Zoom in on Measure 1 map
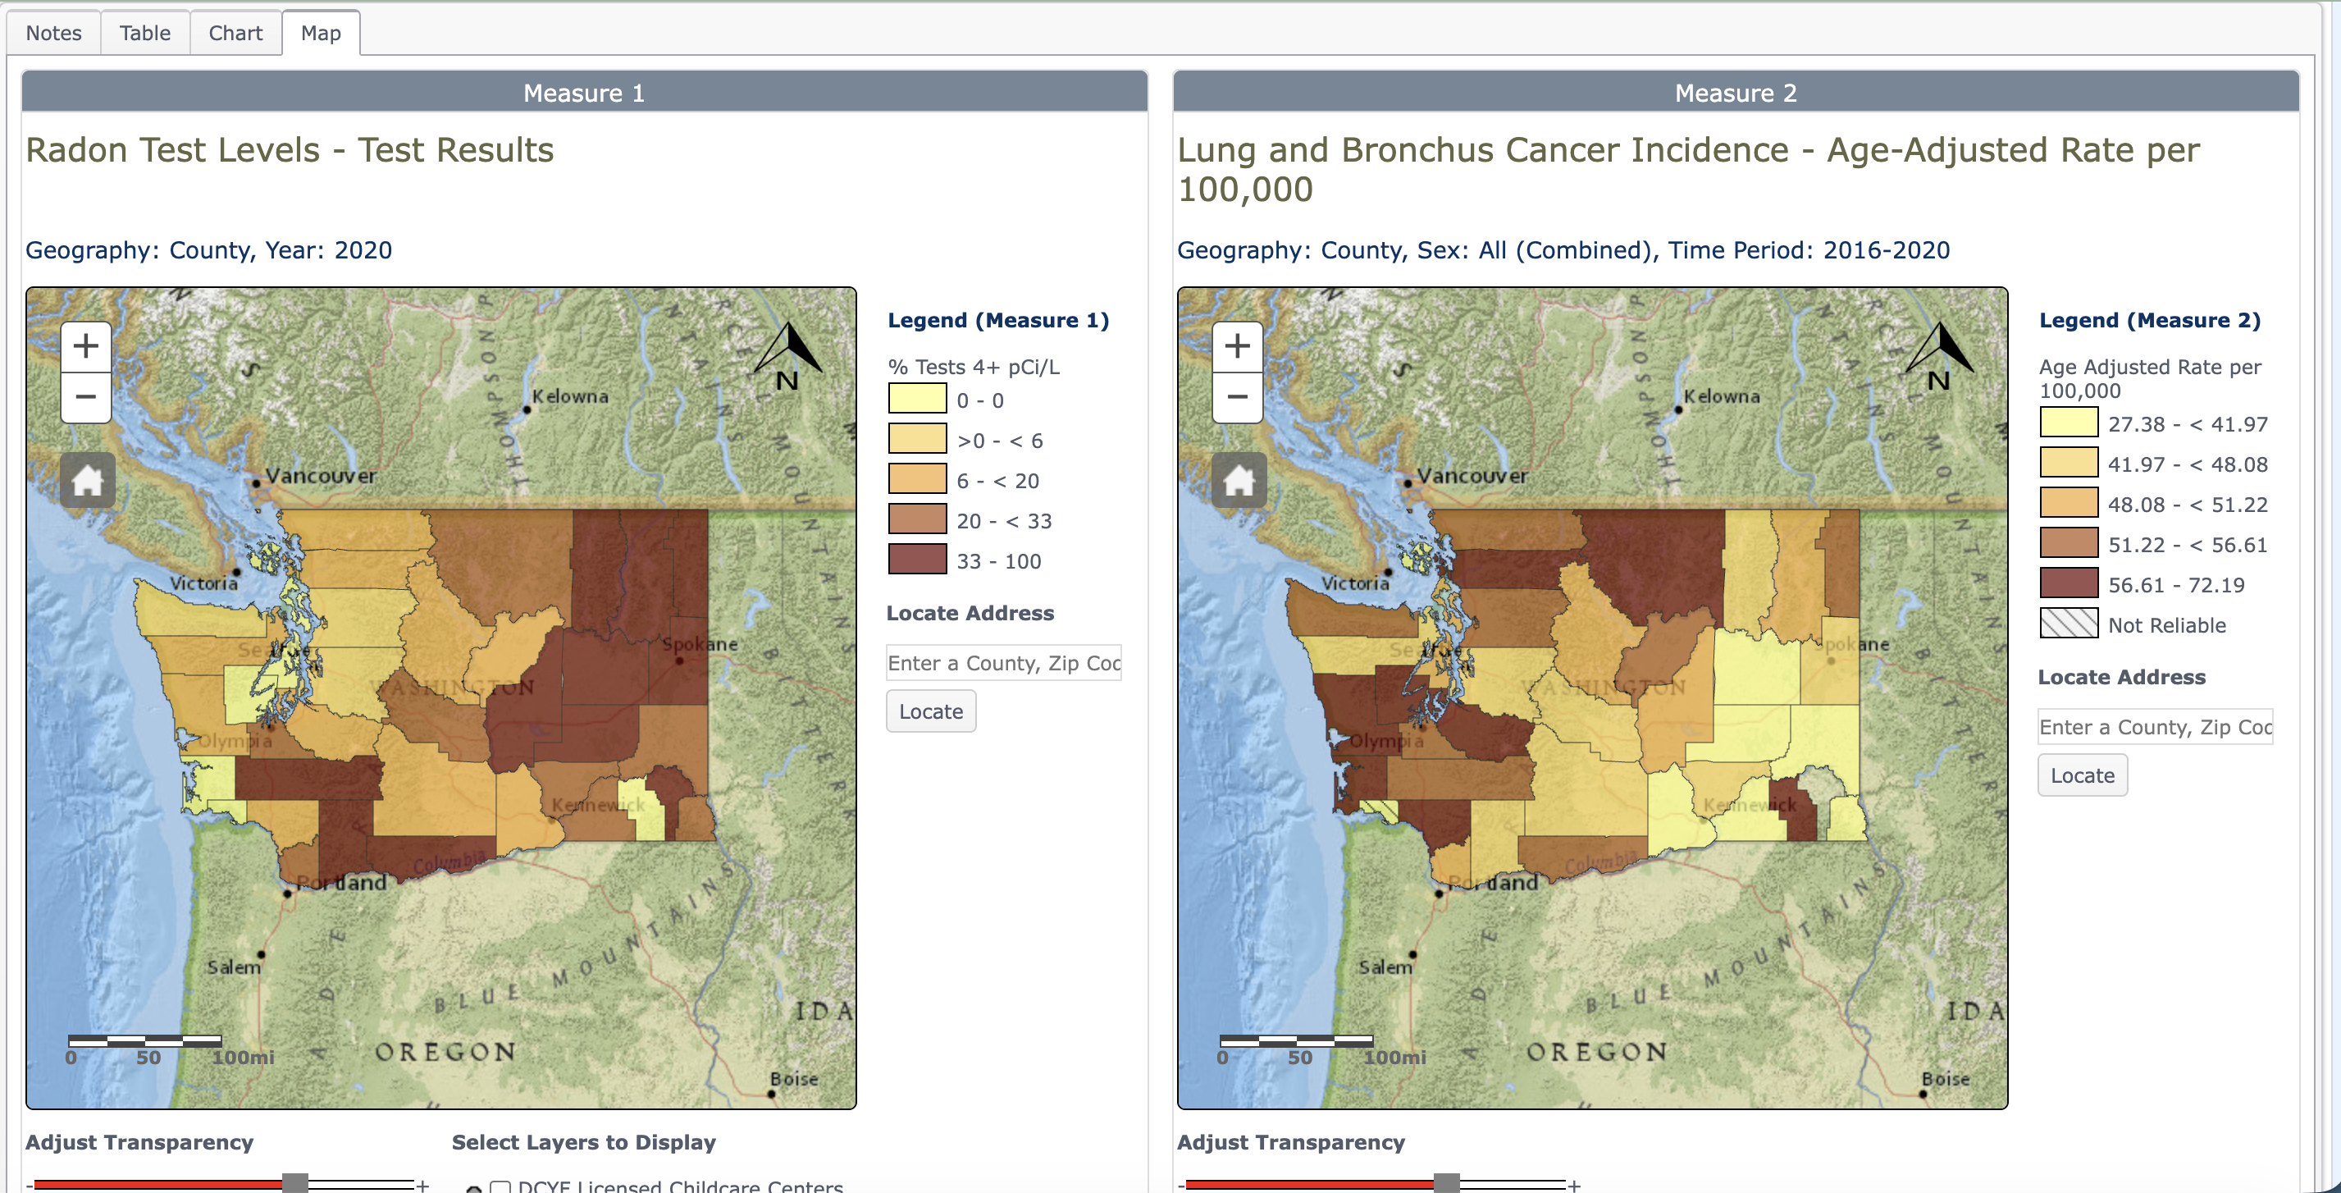 pos(86,346)
